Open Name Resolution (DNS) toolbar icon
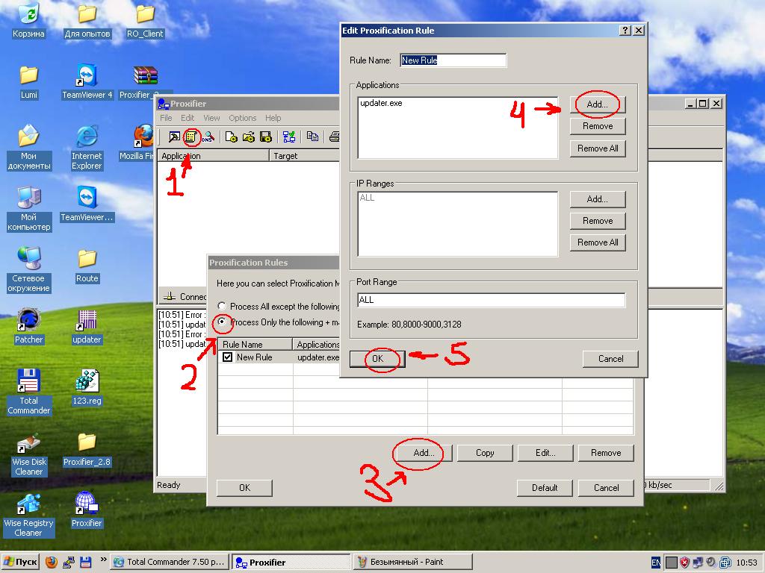 tap(208, 137)
